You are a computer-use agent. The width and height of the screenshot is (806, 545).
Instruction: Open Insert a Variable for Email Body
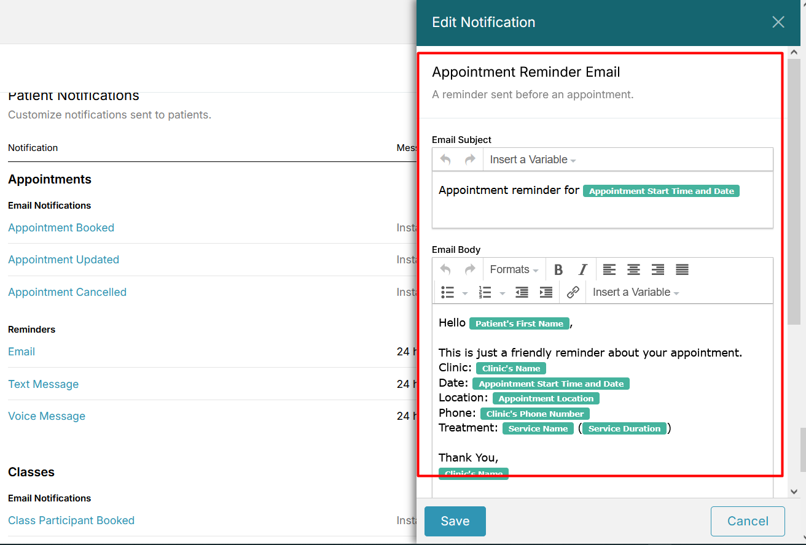[x=636, y=292]
